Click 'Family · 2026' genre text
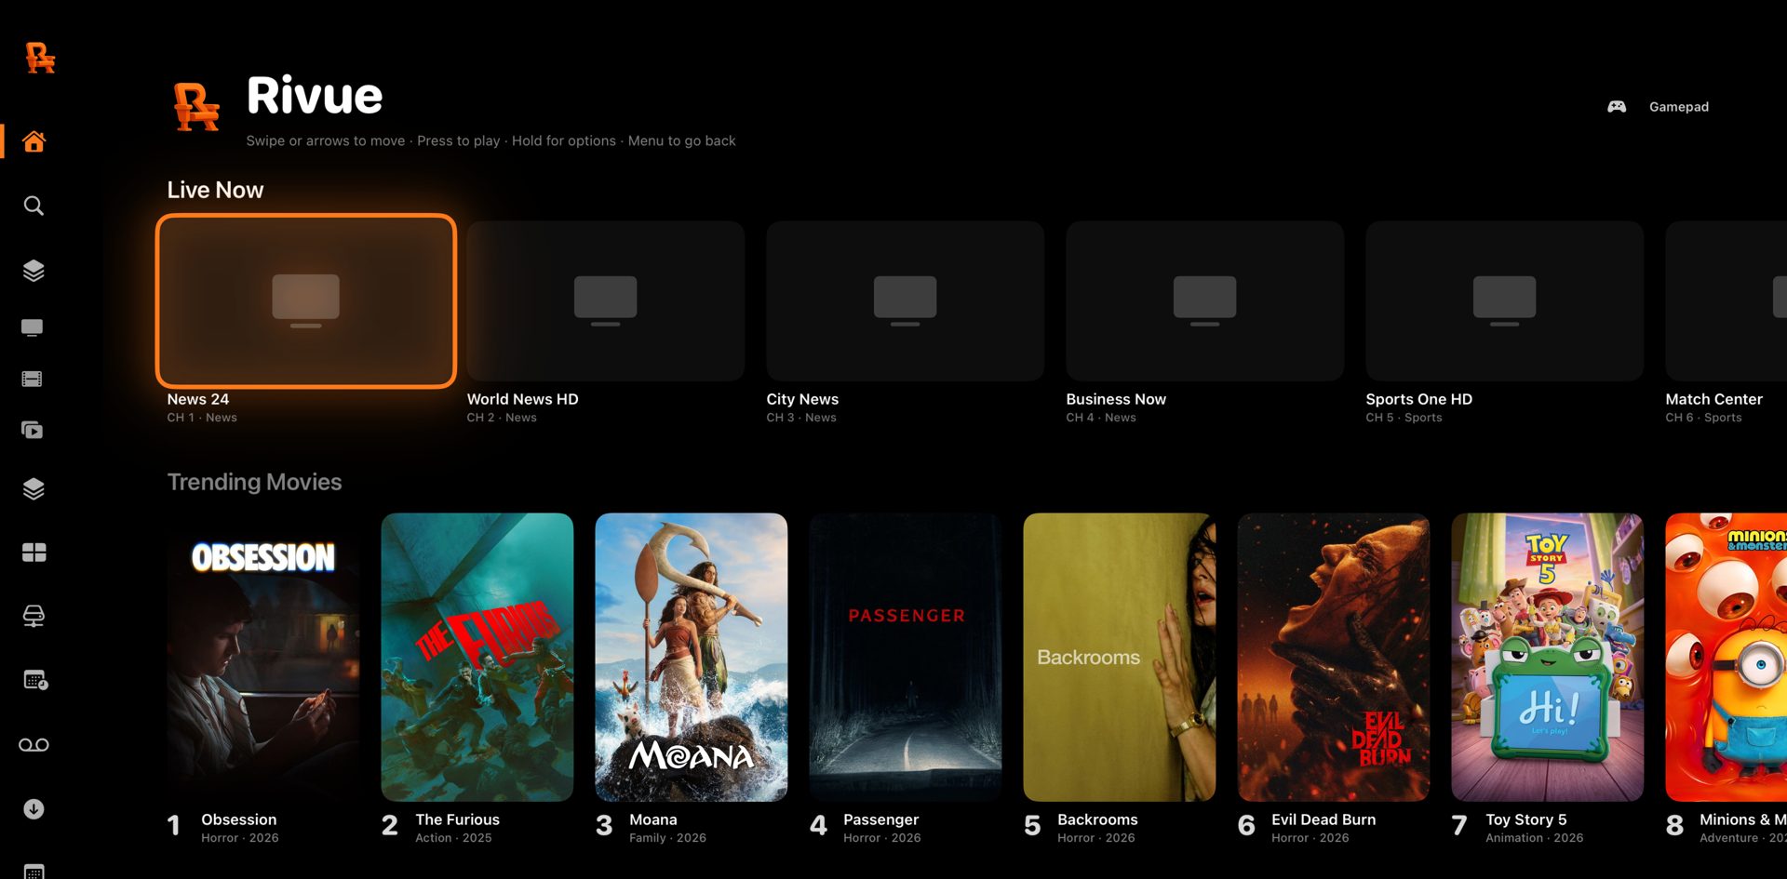 [x=667, y=838]
